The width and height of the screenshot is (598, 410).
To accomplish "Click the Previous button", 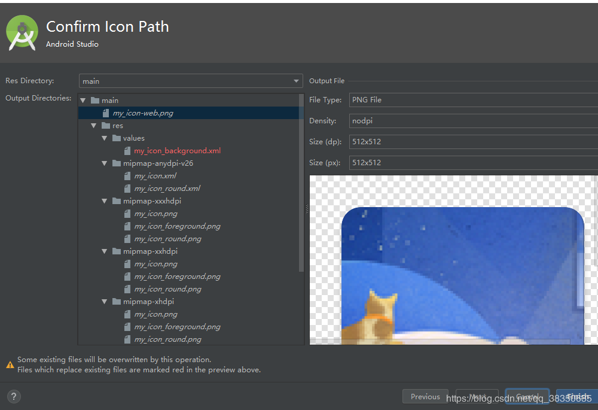I will pyautogui.click(x=425, y=396).
